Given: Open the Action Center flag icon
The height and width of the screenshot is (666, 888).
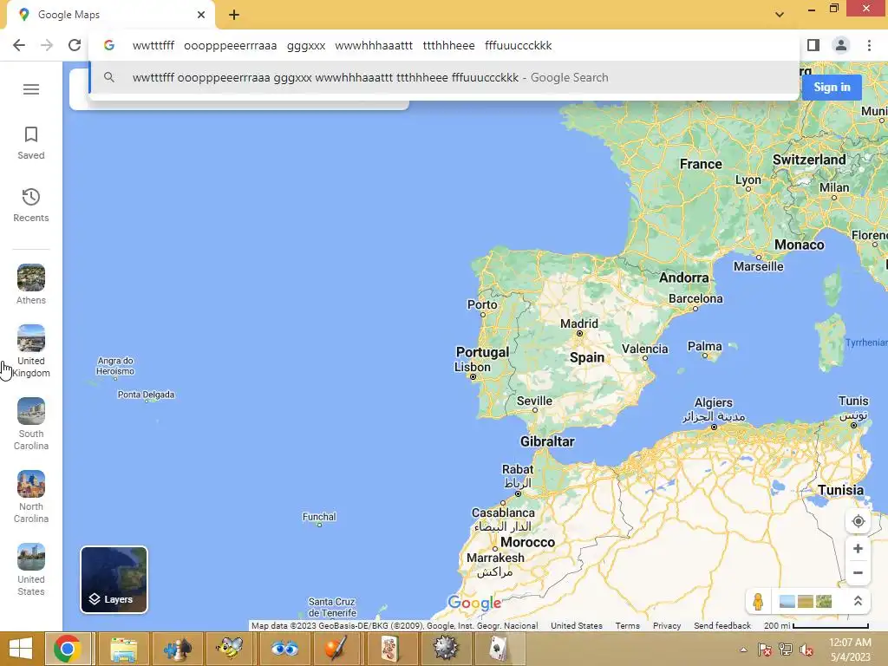Looking at the screenshot, I should click(765, 650).
